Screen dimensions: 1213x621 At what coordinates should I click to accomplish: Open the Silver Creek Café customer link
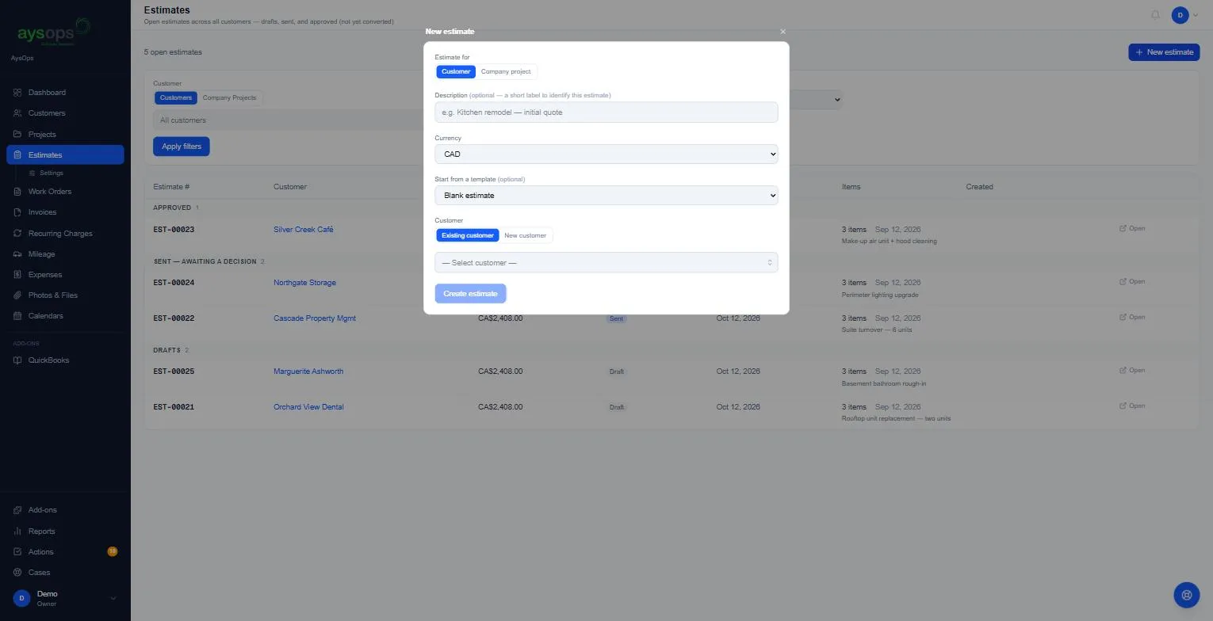tap(304, 230)
